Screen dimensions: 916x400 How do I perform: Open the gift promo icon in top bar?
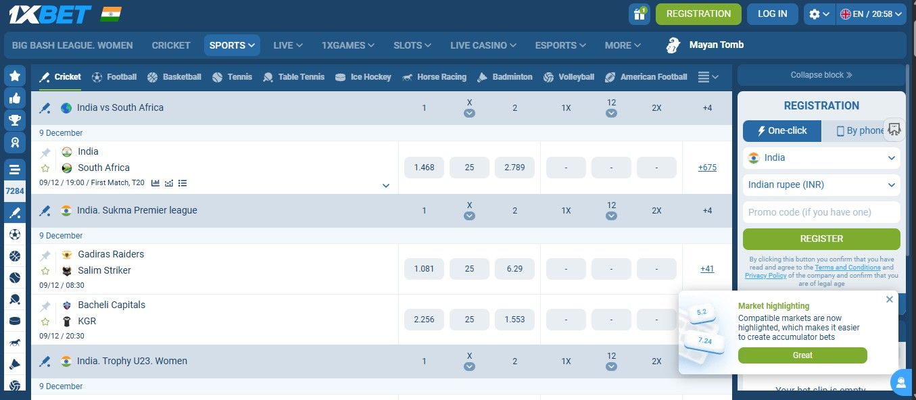639,14
